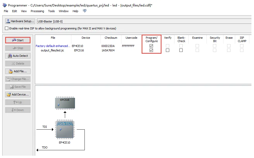The image size is (254, 158).
Task: Click the Delete button
Action: pos(18,64)
